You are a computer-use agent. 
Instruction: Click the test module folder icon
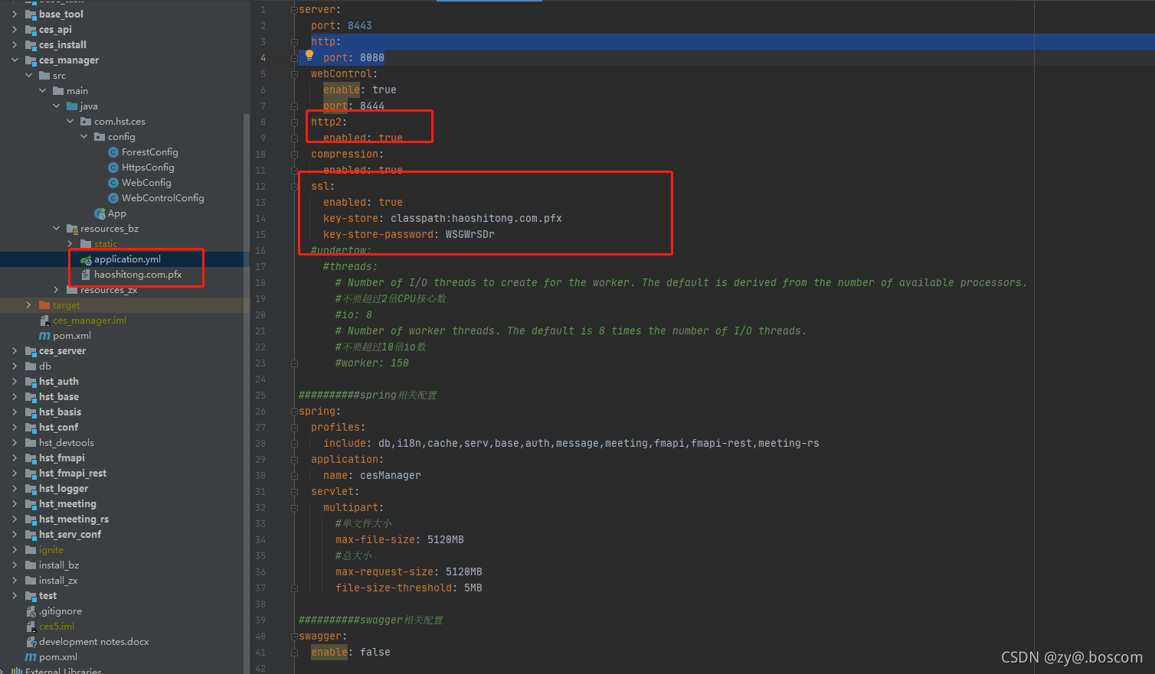31,596
